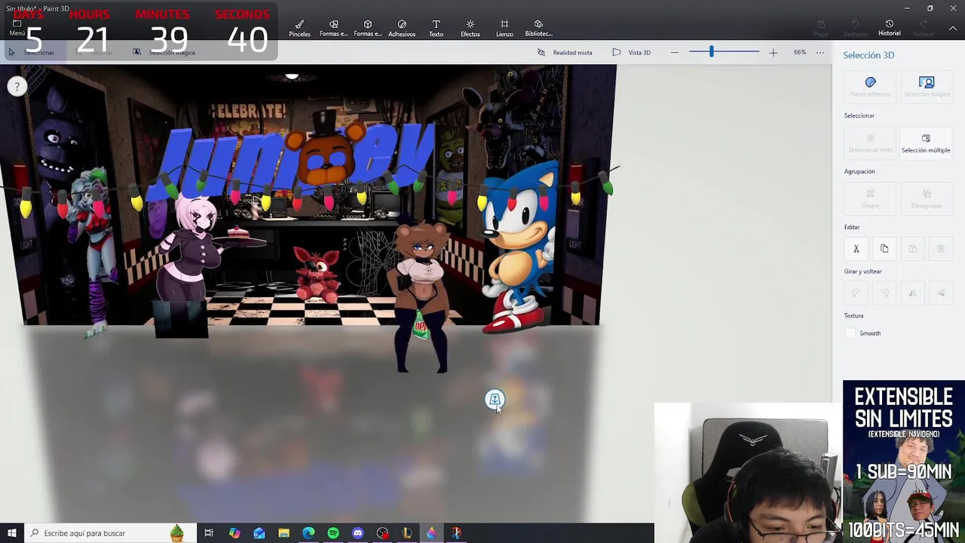Click the delete trash icon under Editar
Image resolution: width=965 pixels, height=543 pixels.
point(940,248)
